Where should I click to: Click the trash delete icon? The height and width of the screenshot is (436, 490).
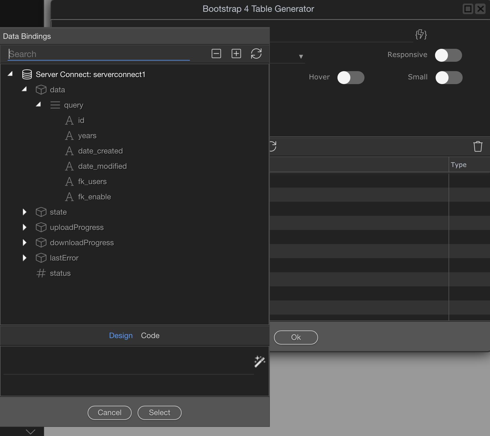tap(478, 146)
